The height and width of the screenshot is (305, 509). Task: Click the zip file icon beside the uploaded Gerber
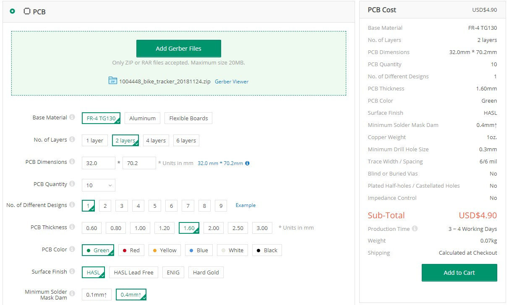(x=112, y=81)
